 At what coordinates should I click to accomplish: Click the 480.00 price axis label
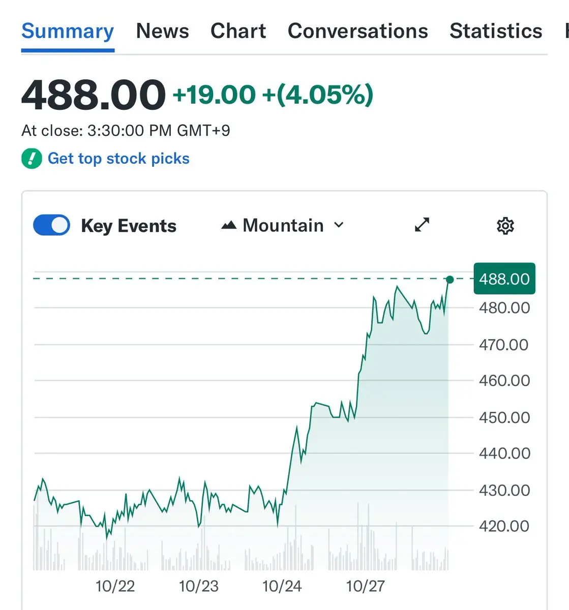point(504,308)
